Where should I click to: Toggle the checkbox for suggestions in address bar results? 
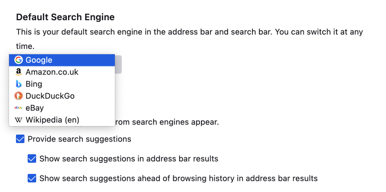tap(32, 158)
